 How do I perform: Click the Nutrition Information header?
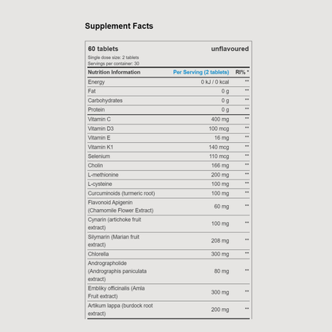coord(114,72)
